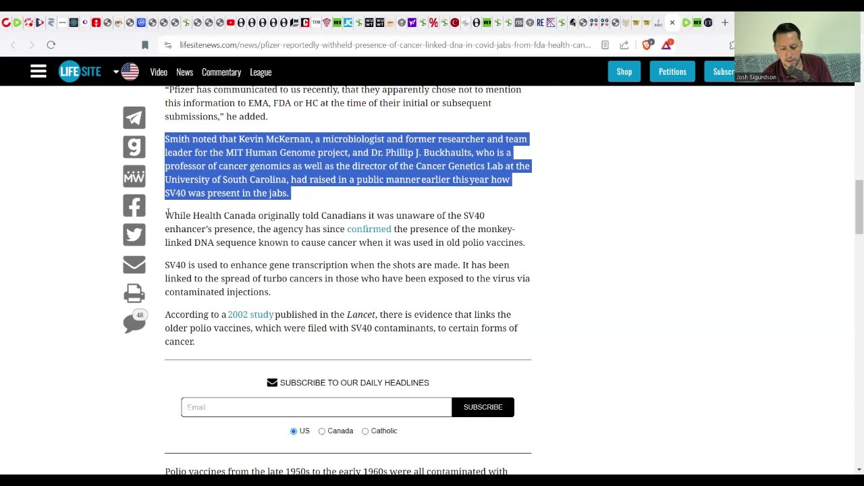Click the scrollbar down arrow
Image resolution: width=864 pixels, height=486 pixels.
[859, 469]
